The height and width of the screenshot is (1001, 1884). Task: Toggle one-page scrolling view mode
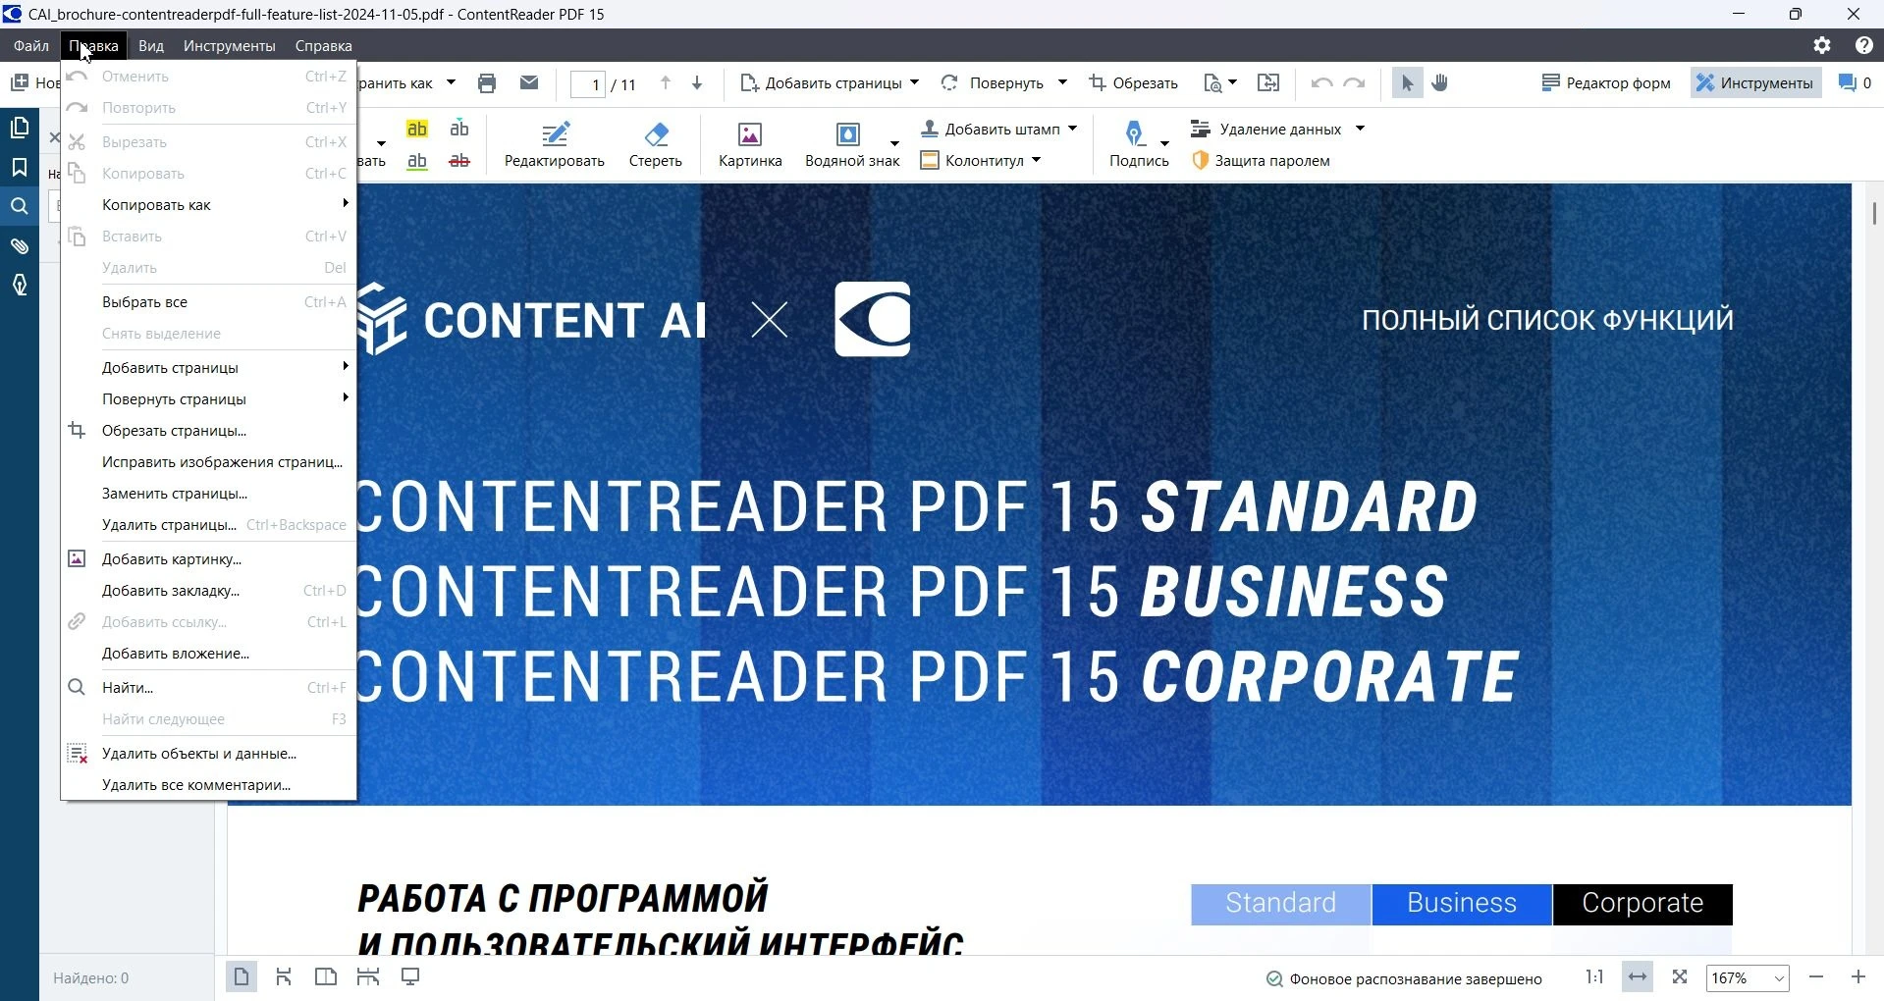[284, 977]
